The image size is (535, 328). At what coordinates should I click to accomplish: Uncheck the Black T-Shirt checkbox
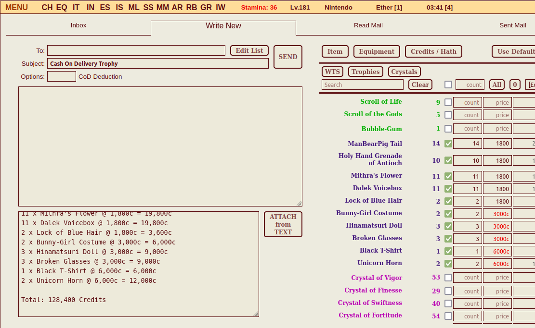click(x=448, y=251)
